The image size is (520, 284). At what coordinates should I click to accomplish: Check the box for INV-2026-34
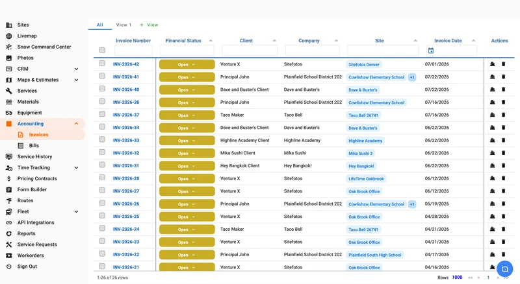[102, 127]
